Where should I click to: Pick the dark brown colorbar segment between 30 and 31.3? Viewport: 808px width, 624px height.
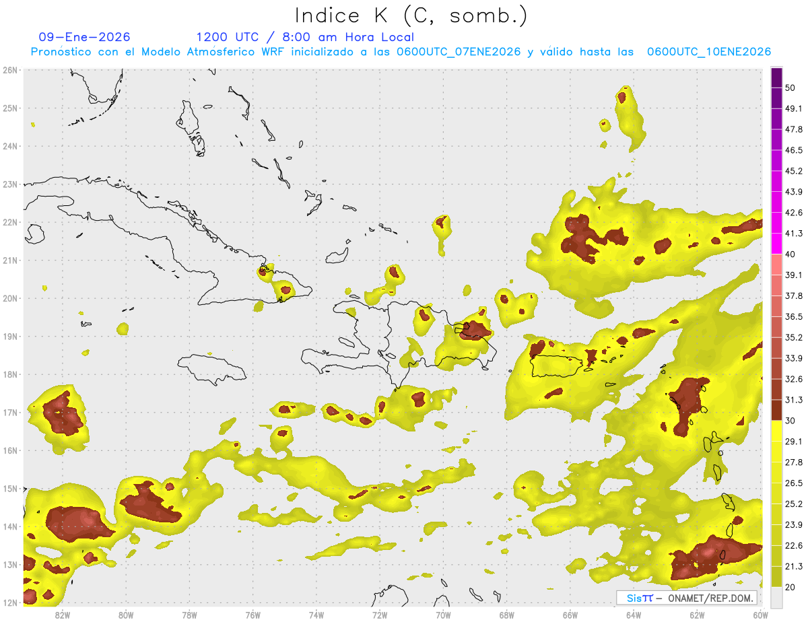(776, 410)
